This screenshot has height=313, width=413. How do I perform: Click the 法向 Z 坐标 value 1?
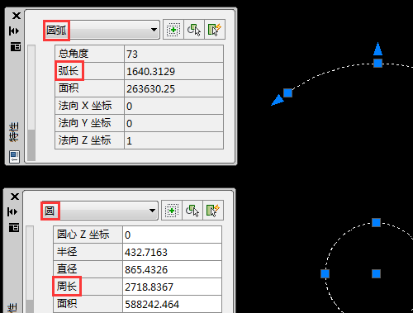click(x=173, y=140)
